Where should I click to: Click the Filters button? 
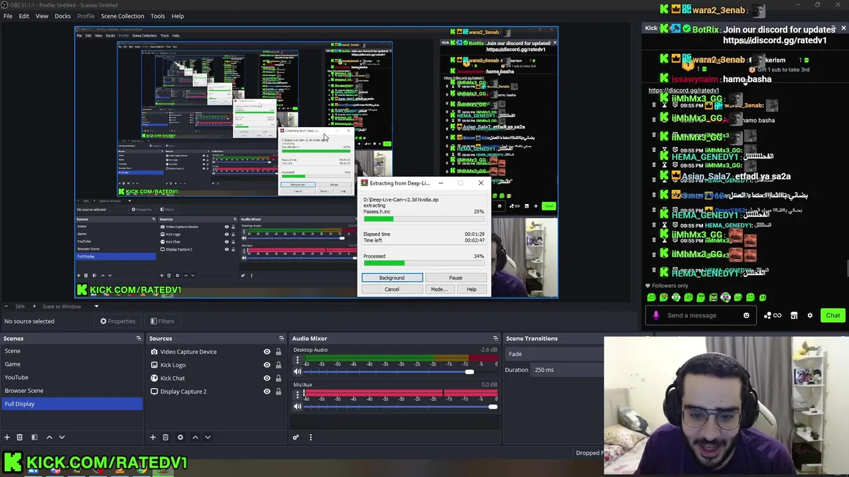162,321
